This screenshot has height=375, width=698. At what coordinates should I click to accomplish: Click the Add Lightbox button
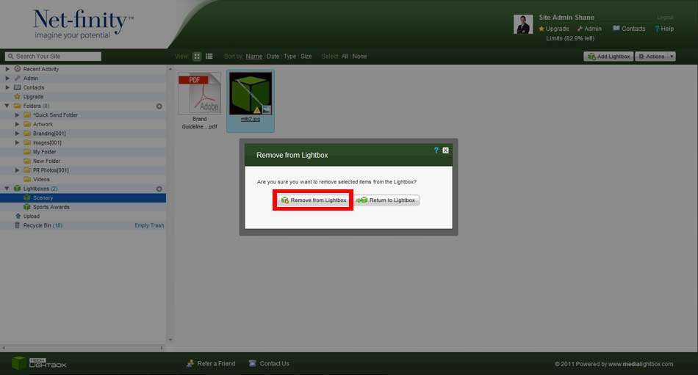tap(608, 57)
